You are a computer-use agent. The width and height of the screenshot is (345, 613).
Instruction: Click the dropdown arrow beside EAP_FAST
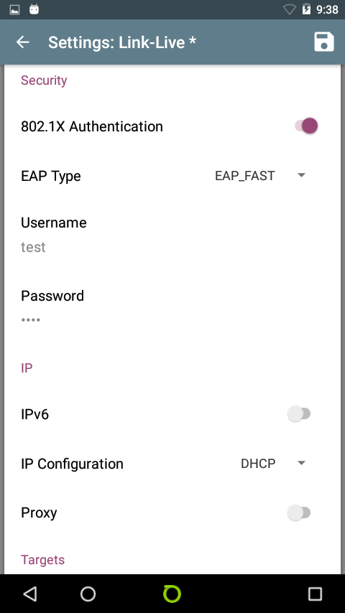[301, 175]
